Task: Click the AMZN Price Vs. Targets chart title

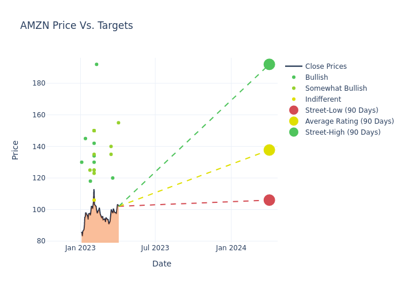Action: pos(77,25)
